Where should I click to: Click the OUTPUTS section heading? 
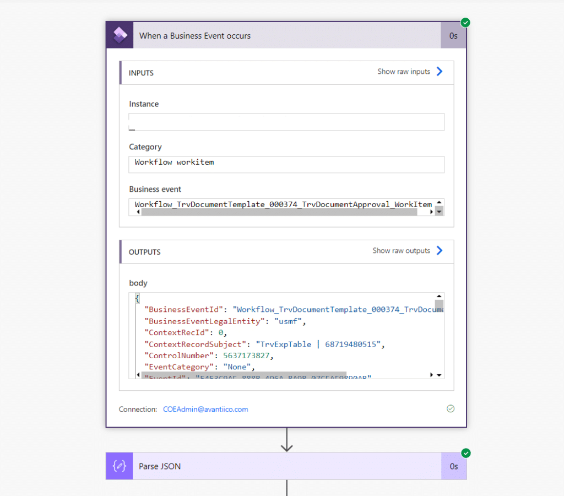coord(145,252)
